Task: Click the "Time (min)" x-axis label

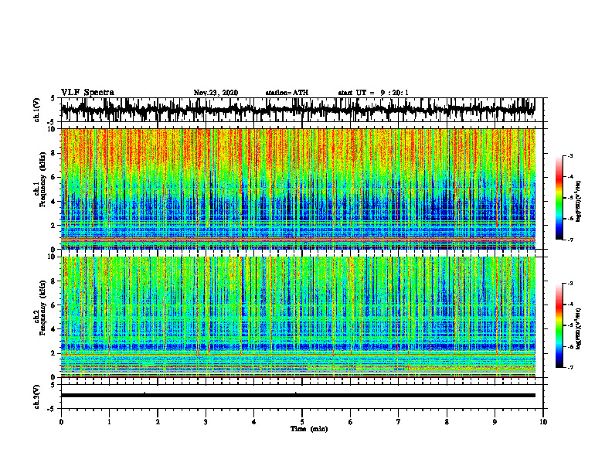Action: pos(309,429)
